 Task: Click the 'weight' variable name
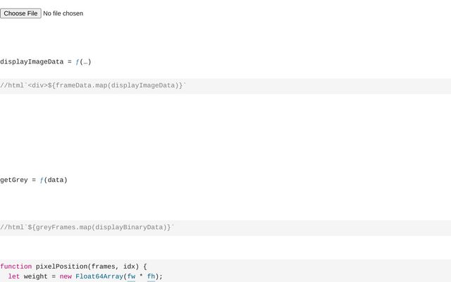click(x=36, y=276)
